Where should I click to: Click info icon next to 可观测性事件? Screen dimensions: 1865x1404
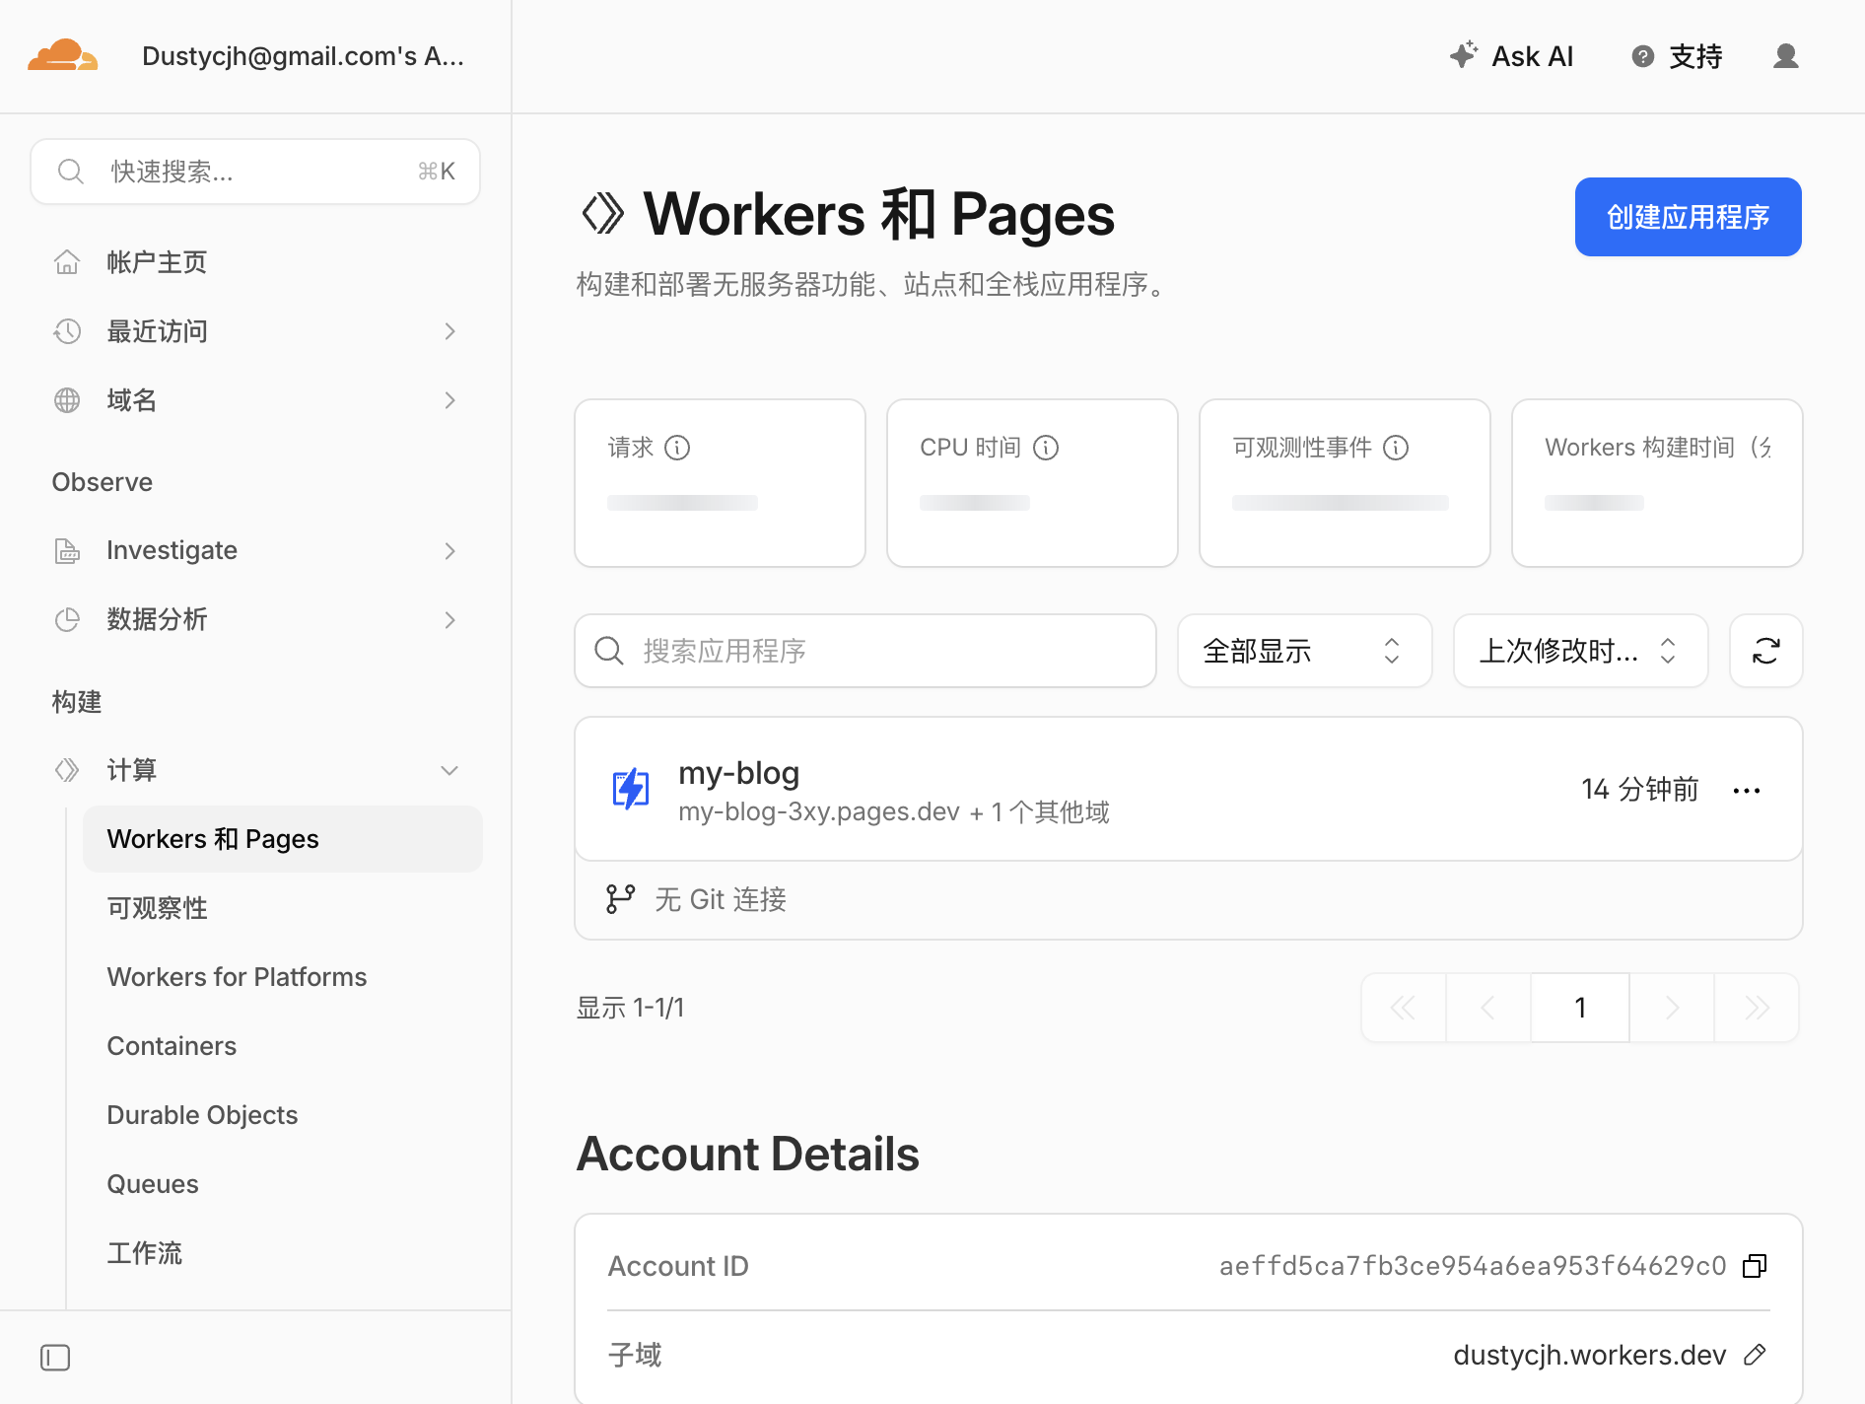pos(1396,448)
